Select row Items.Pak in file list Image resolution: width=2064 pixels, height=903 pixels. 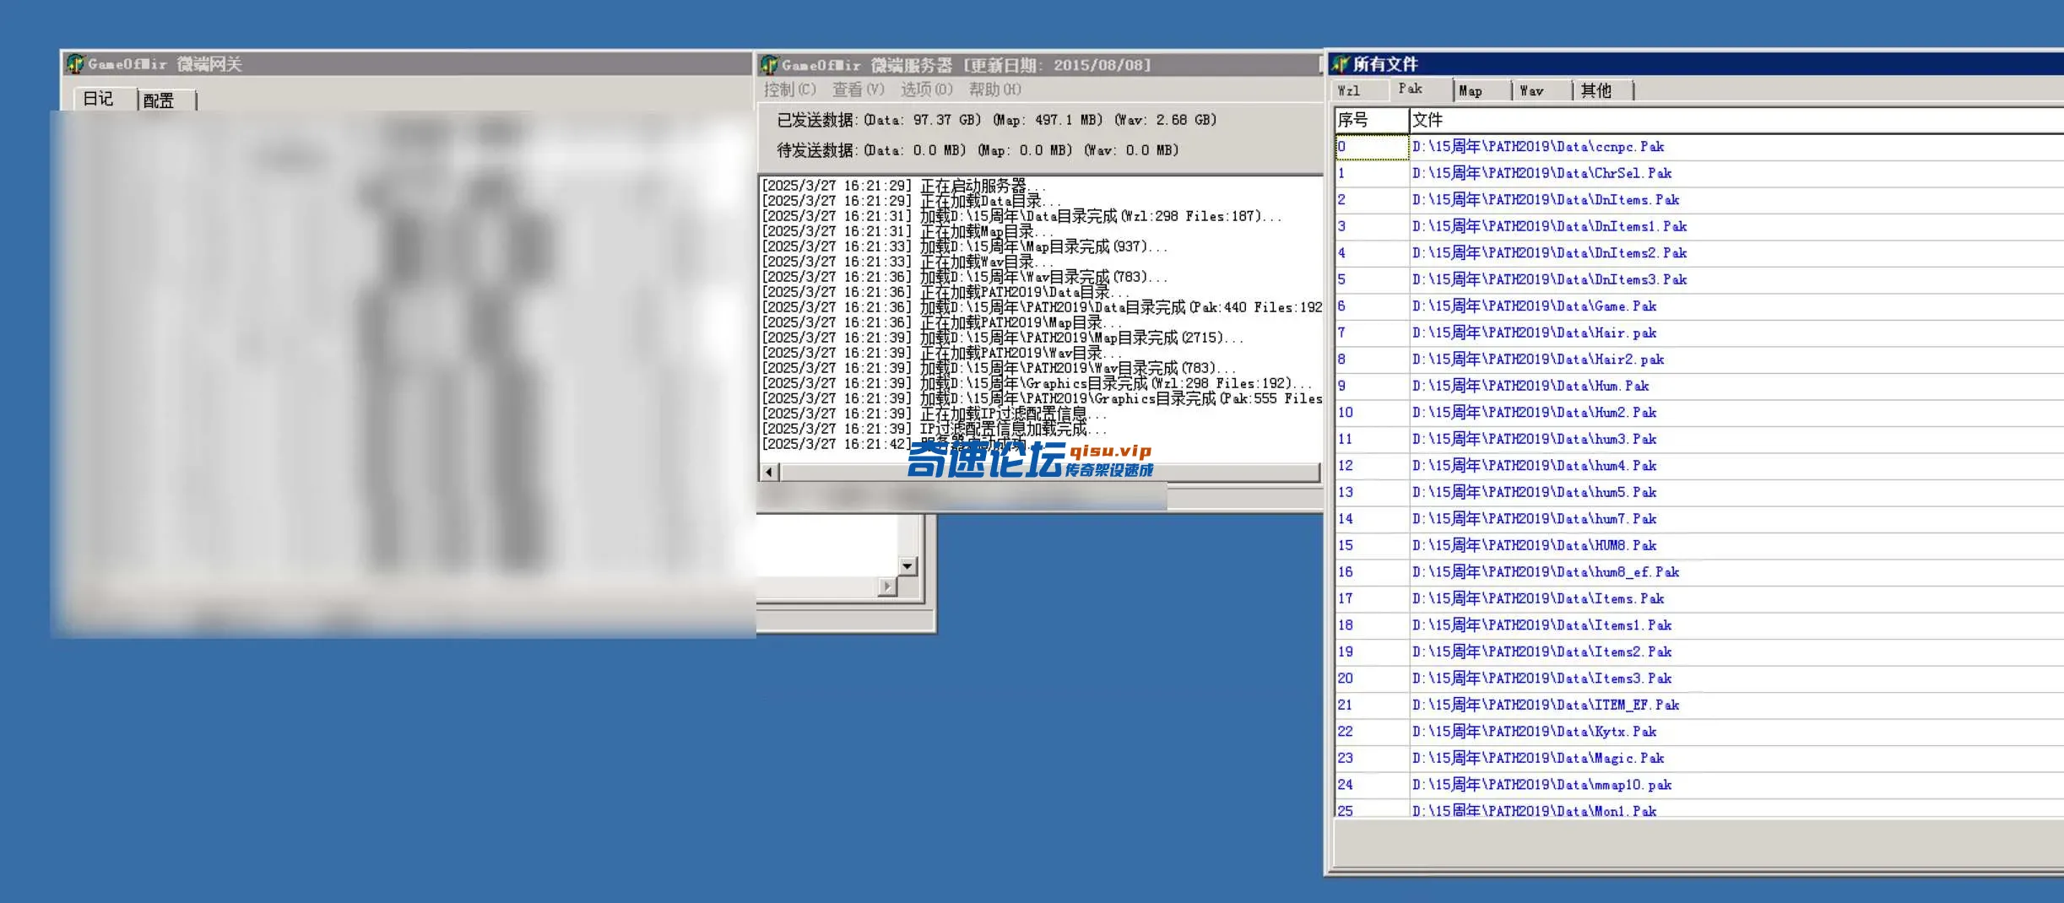pyautogui.click(x=1699, y=598)
